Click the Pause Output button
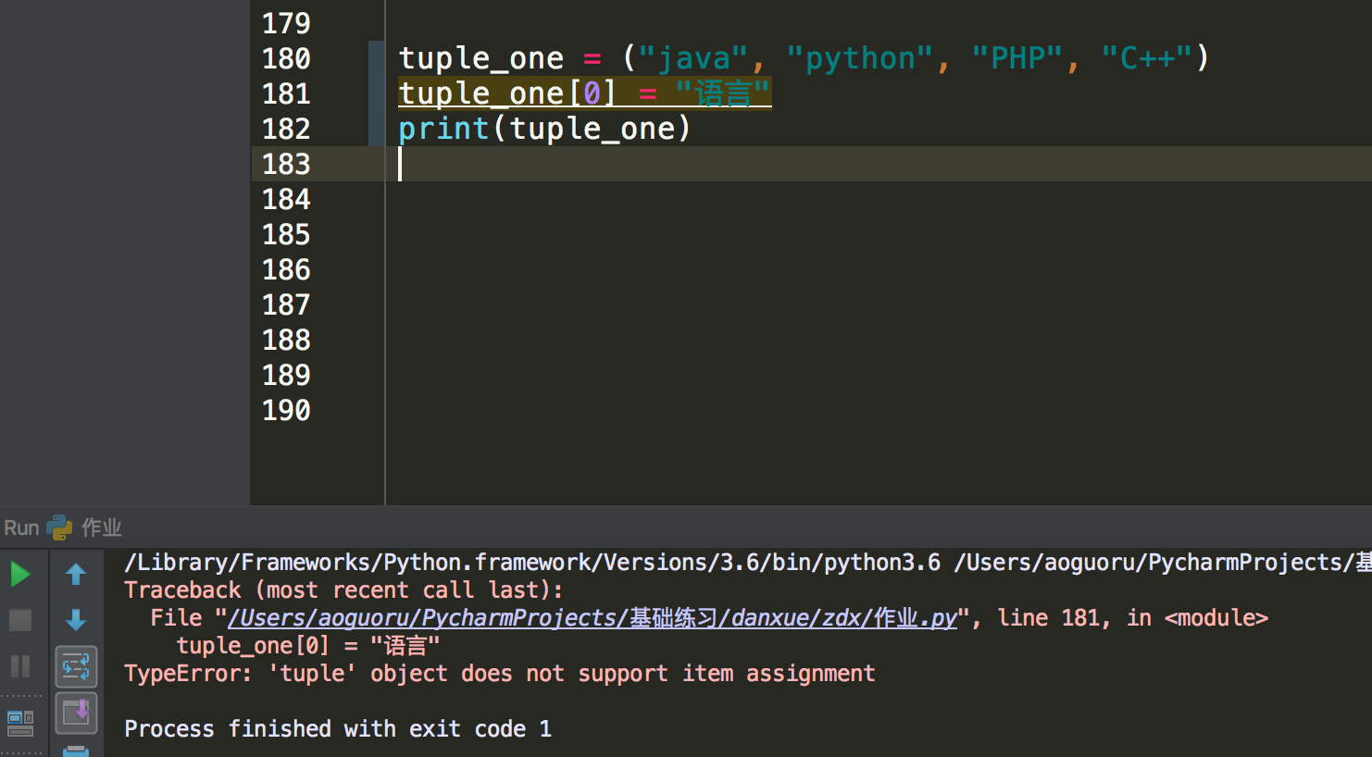This screenshot has width=1372, height=757. [20, 666]
